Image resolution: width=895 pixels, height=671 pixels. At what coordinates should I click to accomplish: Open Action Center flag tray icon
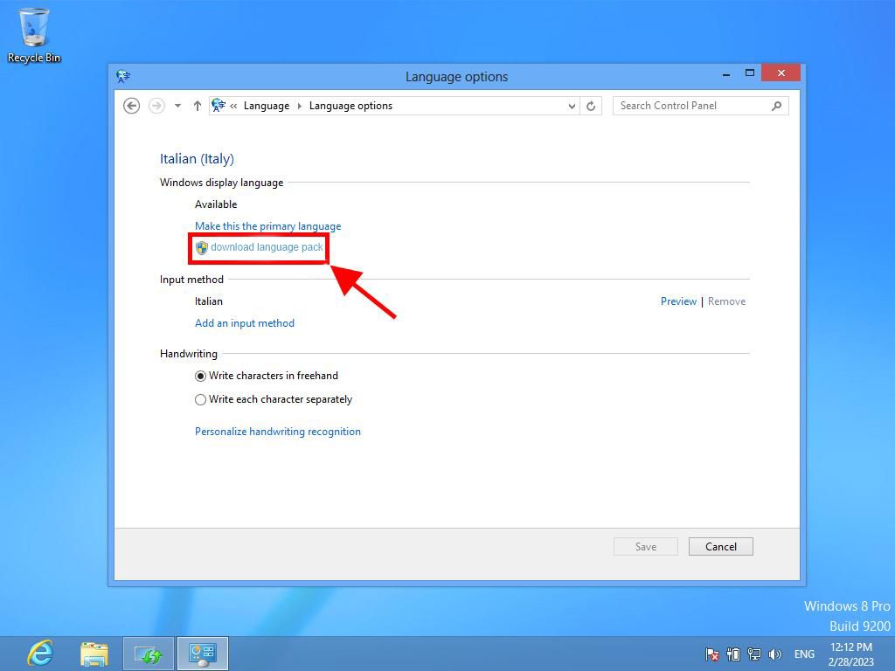(711, 654)
